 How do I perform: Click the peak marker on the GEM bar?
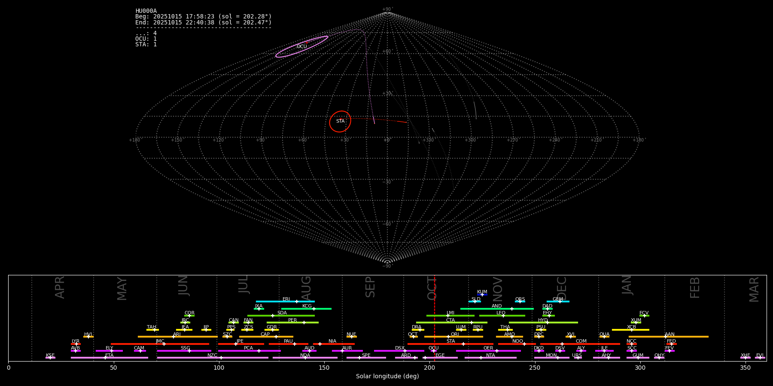(560, 302)
